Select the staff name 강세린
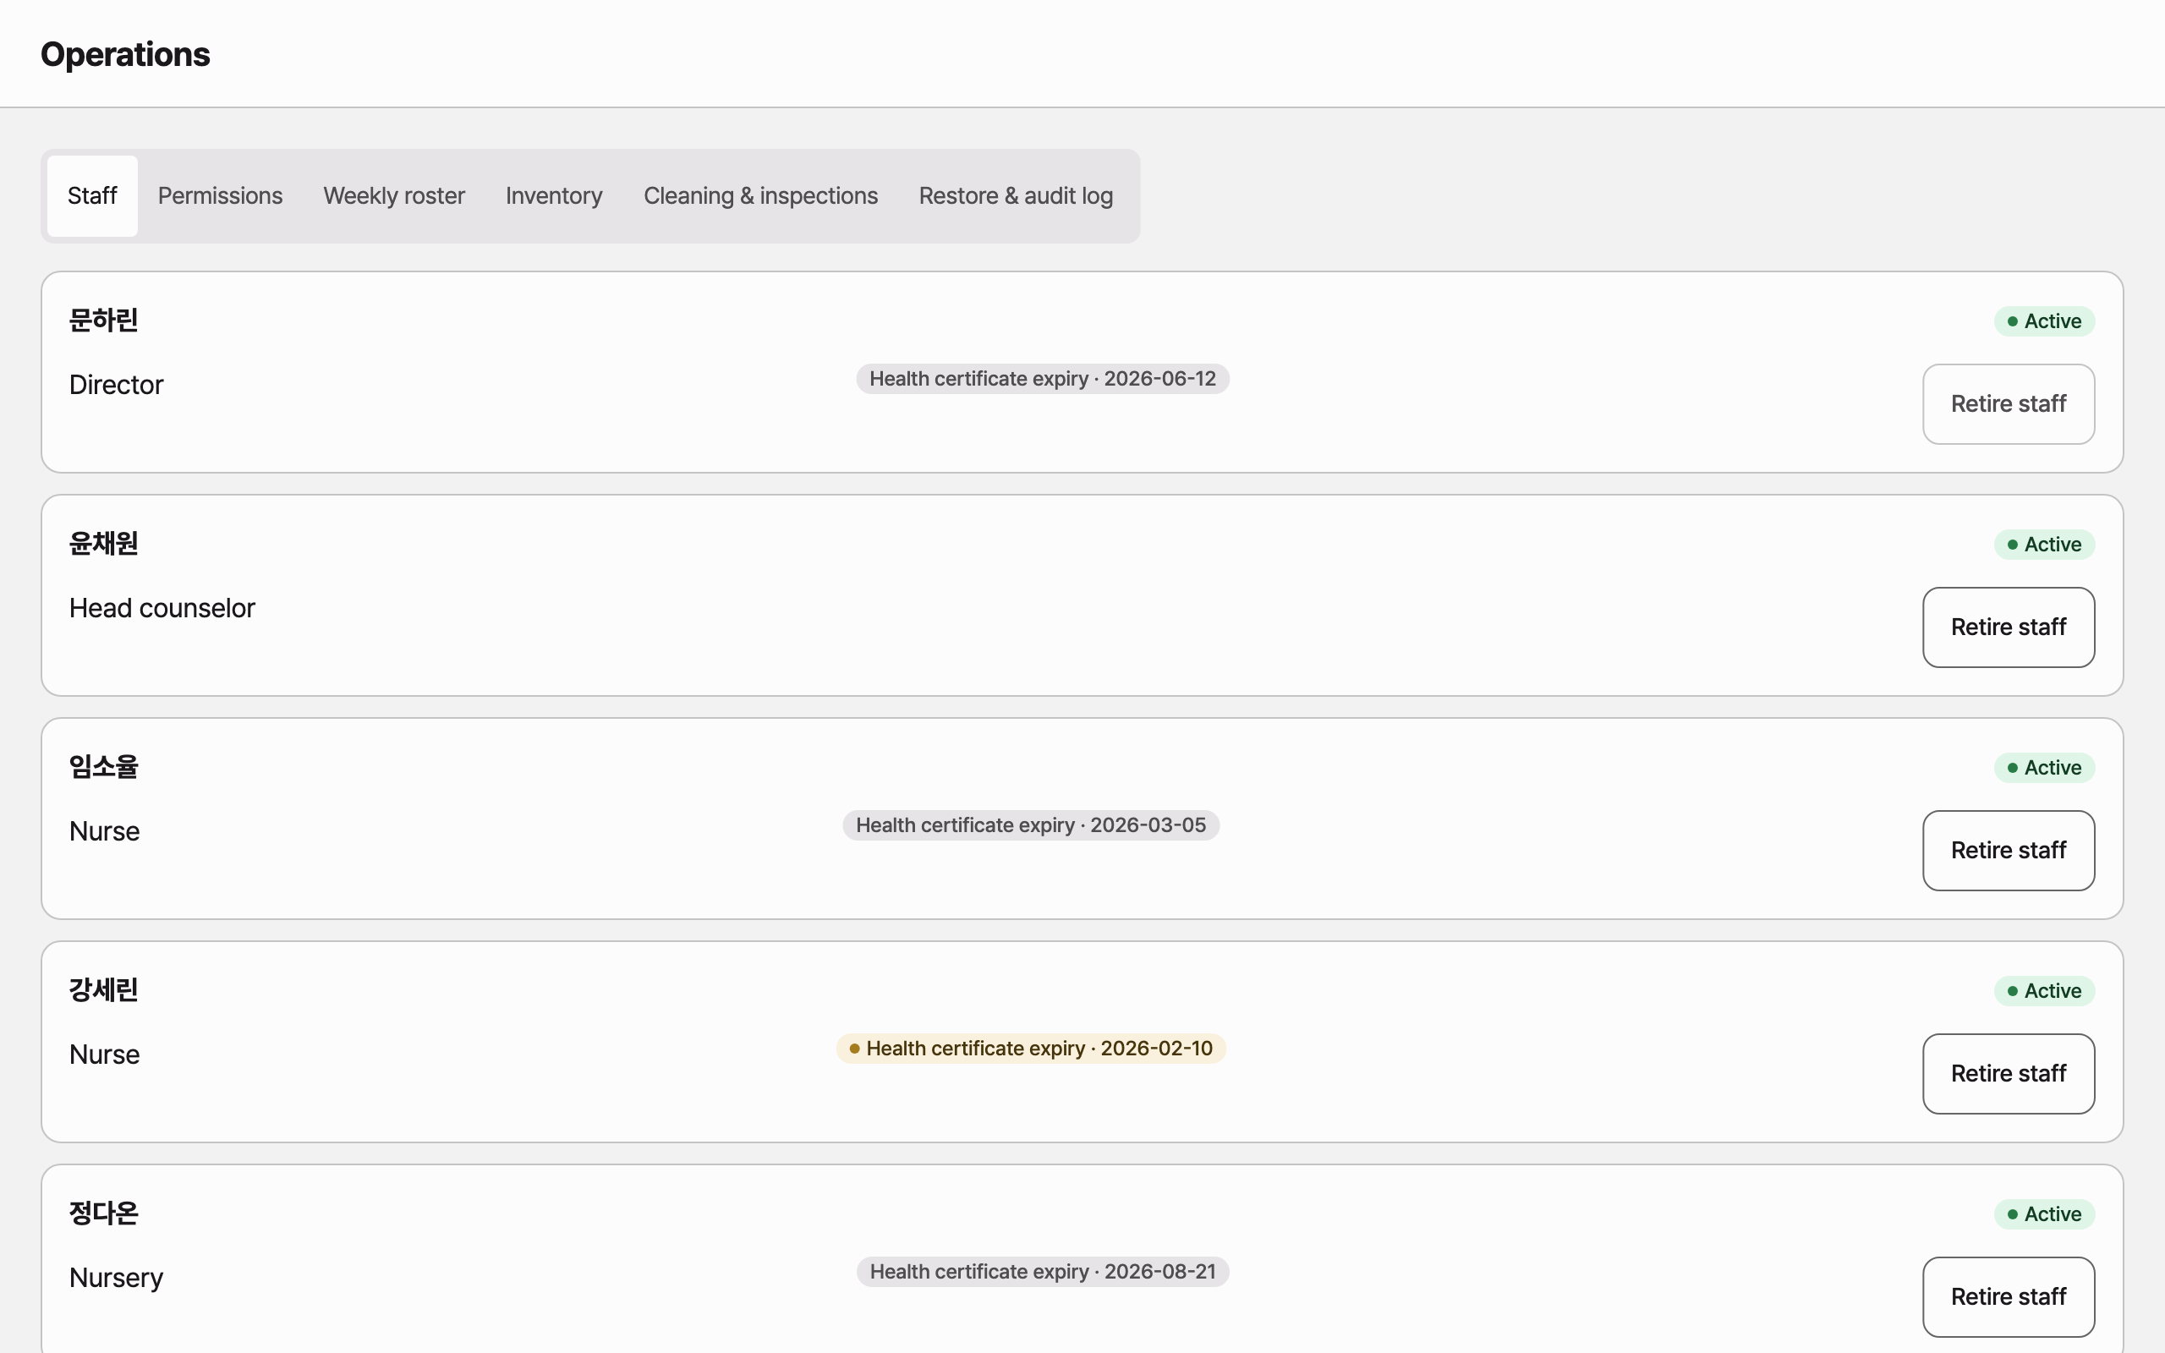This screenshot has height=1353, width=2165. pos(104,989)
